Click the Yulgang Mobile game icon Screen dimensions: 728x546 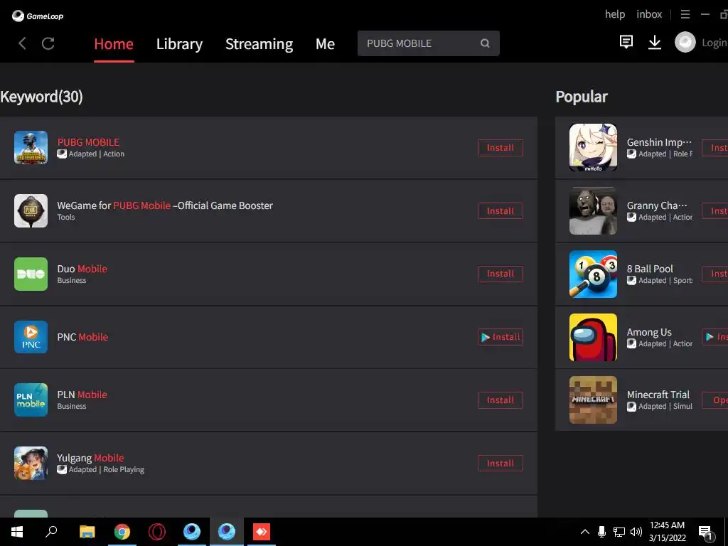point(31,463)
